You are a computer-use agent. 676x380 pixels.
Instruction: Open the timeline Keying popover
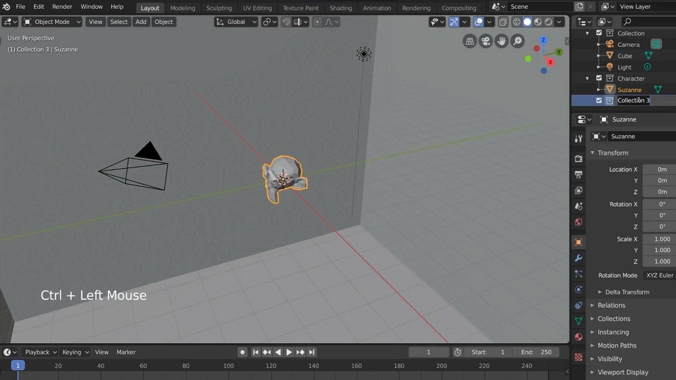(75, 352)
